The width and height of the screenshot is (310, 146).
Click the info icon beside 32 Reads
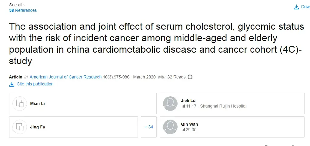coord(190,77)
